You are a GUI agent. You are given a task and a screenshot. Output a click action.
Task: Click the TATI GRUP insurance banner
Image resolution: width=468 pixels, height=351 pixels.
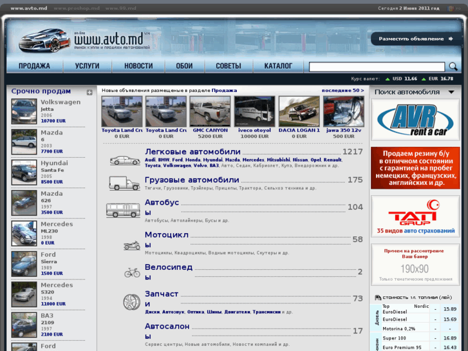(415, 216)
